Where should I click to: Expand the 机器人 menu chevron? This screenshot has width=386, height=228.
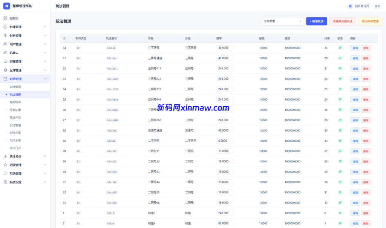point(45,53)
